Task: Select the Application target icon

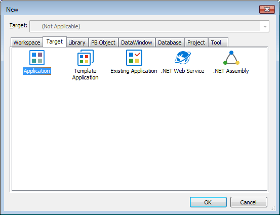Action: coord(37,58)
